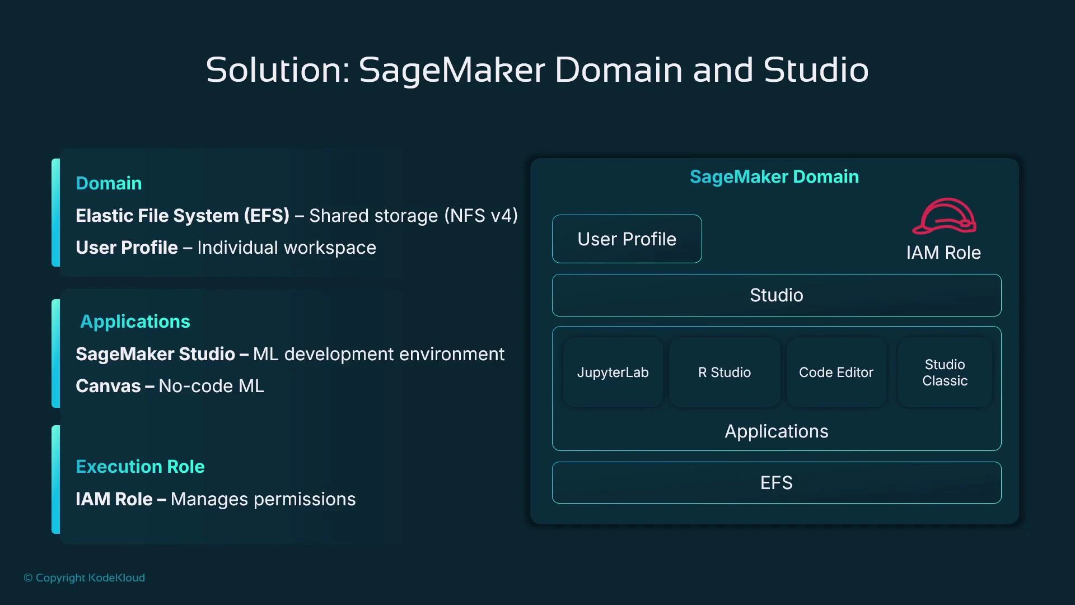
Task: Select the Applications heading on the left
Action: [x=135, y=321]
